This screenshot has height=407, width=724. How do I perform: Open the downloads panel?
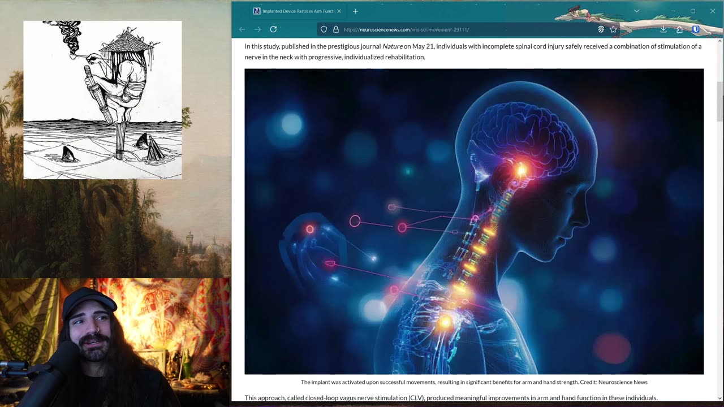tap(663, 29)
